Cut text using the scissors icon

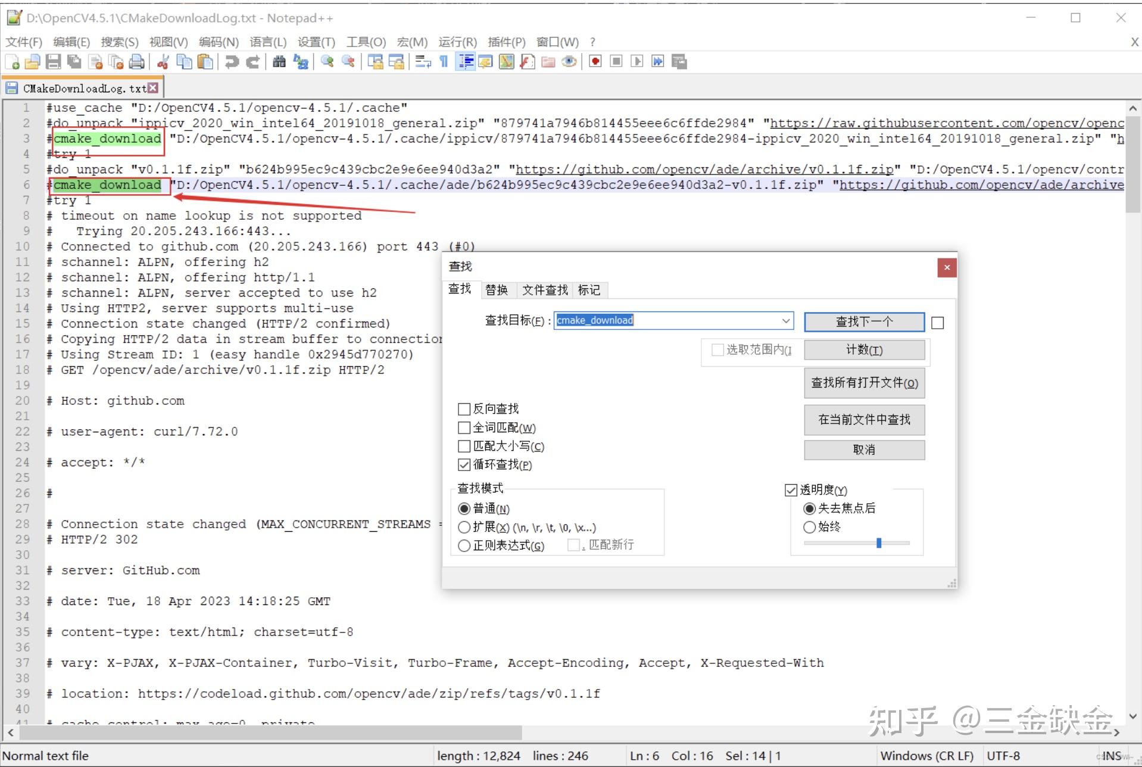tap(163, 61)
